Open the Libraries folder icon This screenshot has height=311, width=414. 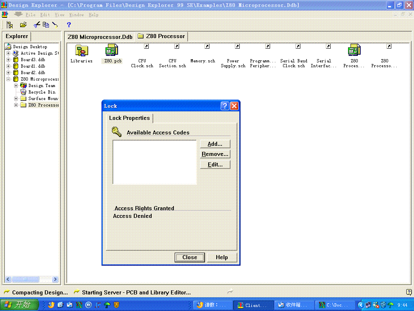[82, 50]
